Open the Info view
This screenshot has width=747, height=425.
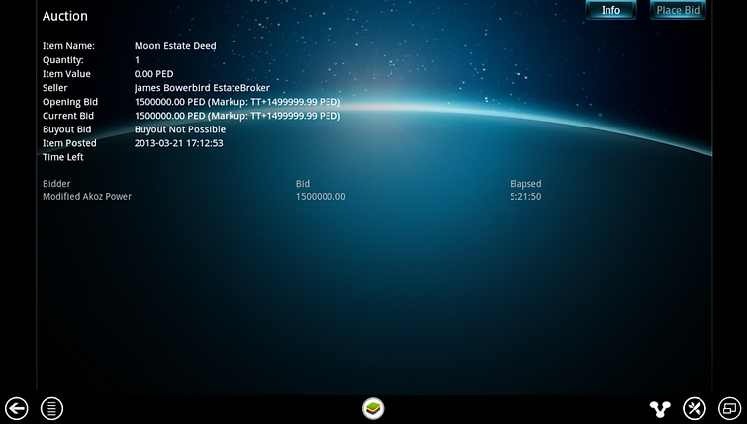[x=610, y=10]
